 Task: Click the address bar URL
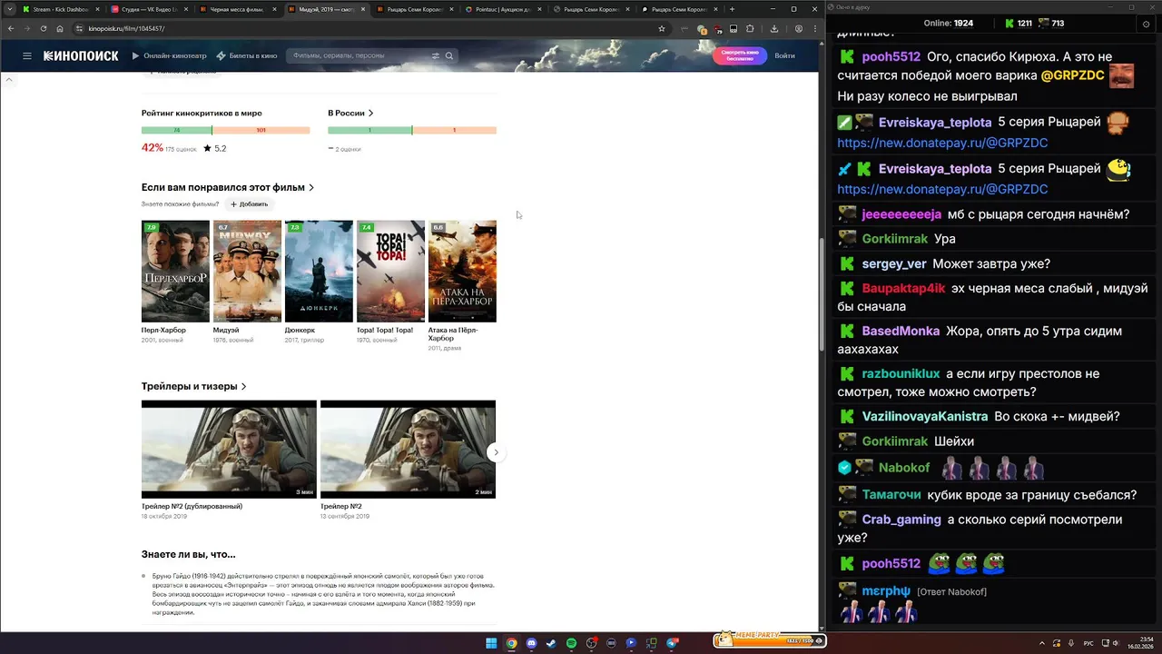click(127, 28)
